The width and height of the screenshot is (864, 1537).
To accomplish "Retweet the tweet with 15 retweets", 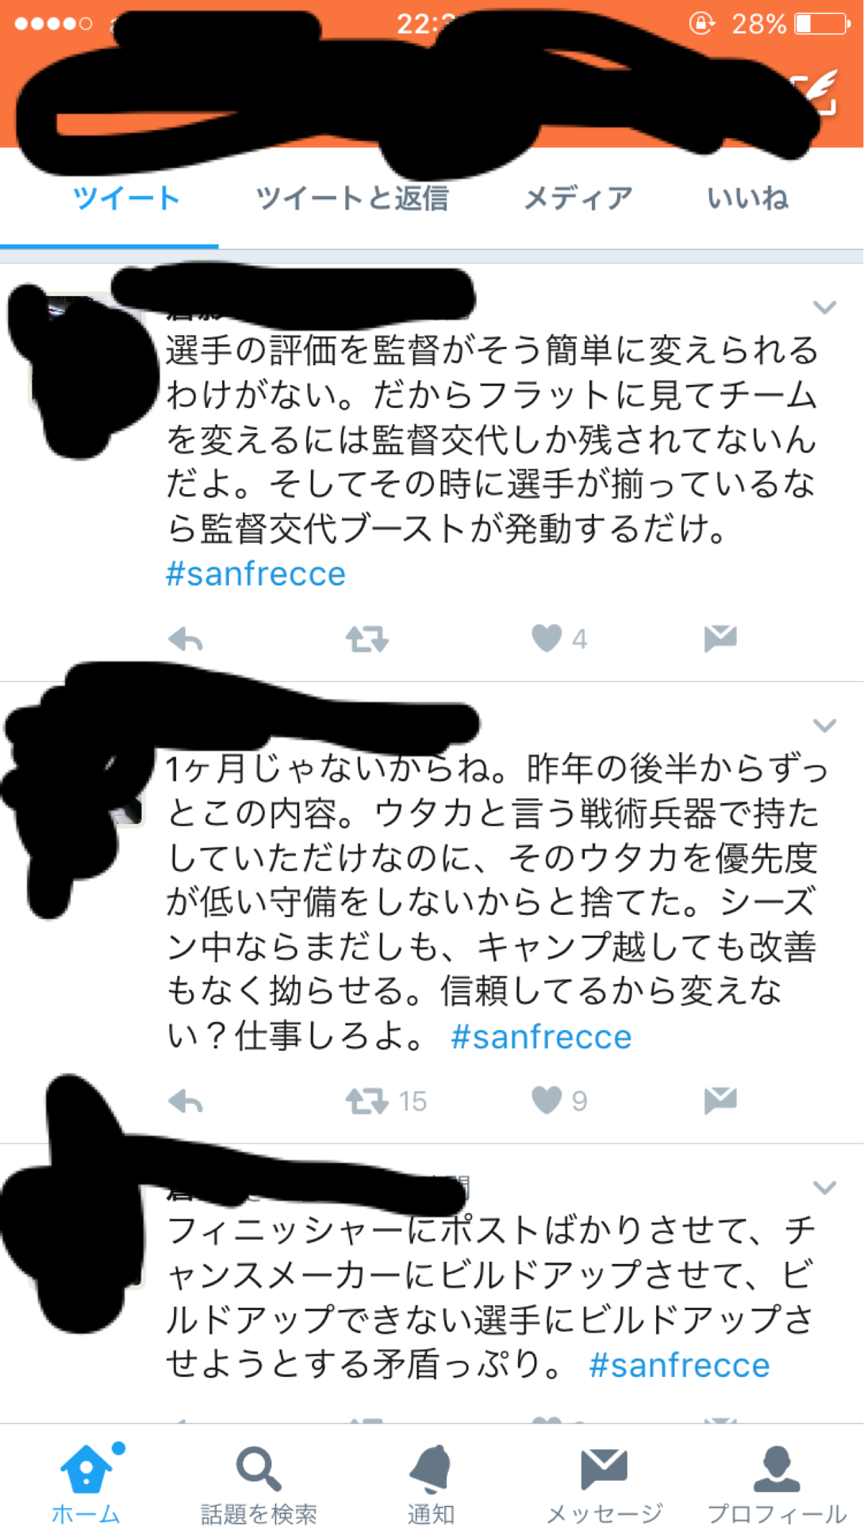I will click(367, 1101).
